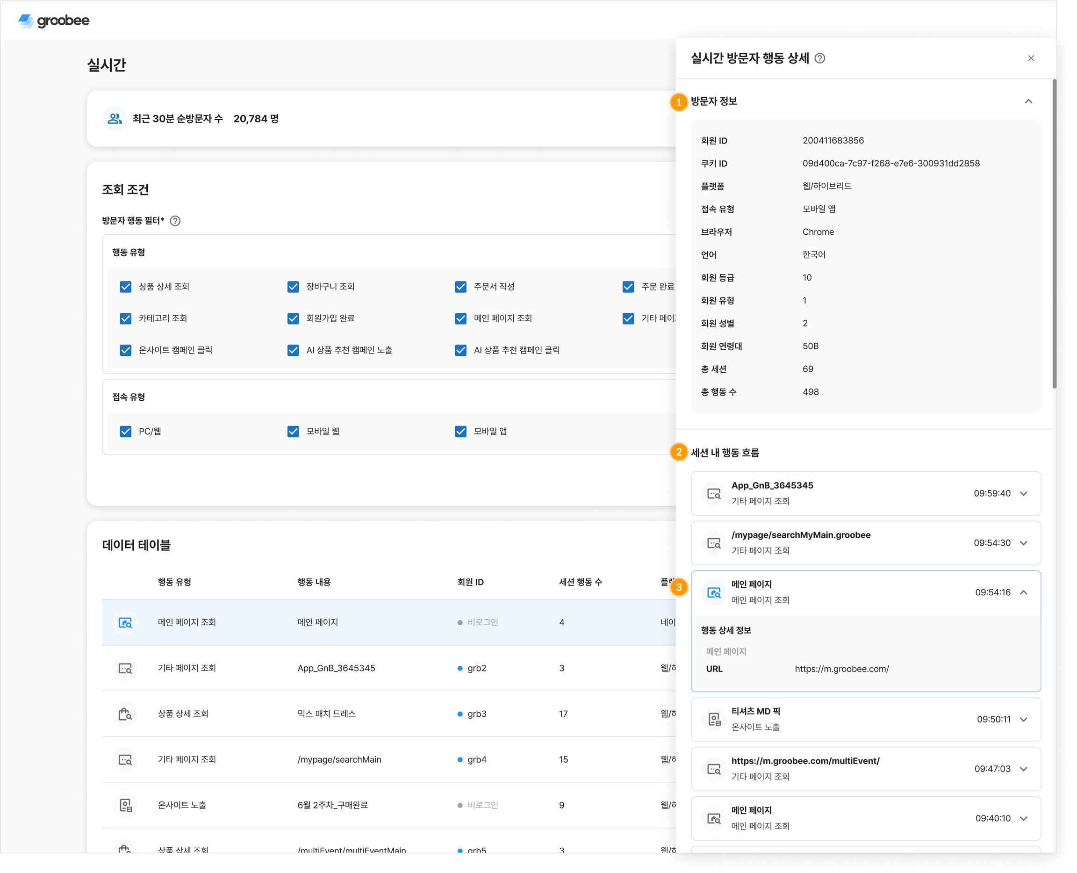The image size is (1077, 873).
Task: Click page-view icon in App_GnB_3645345 table row
Action: 125,668
